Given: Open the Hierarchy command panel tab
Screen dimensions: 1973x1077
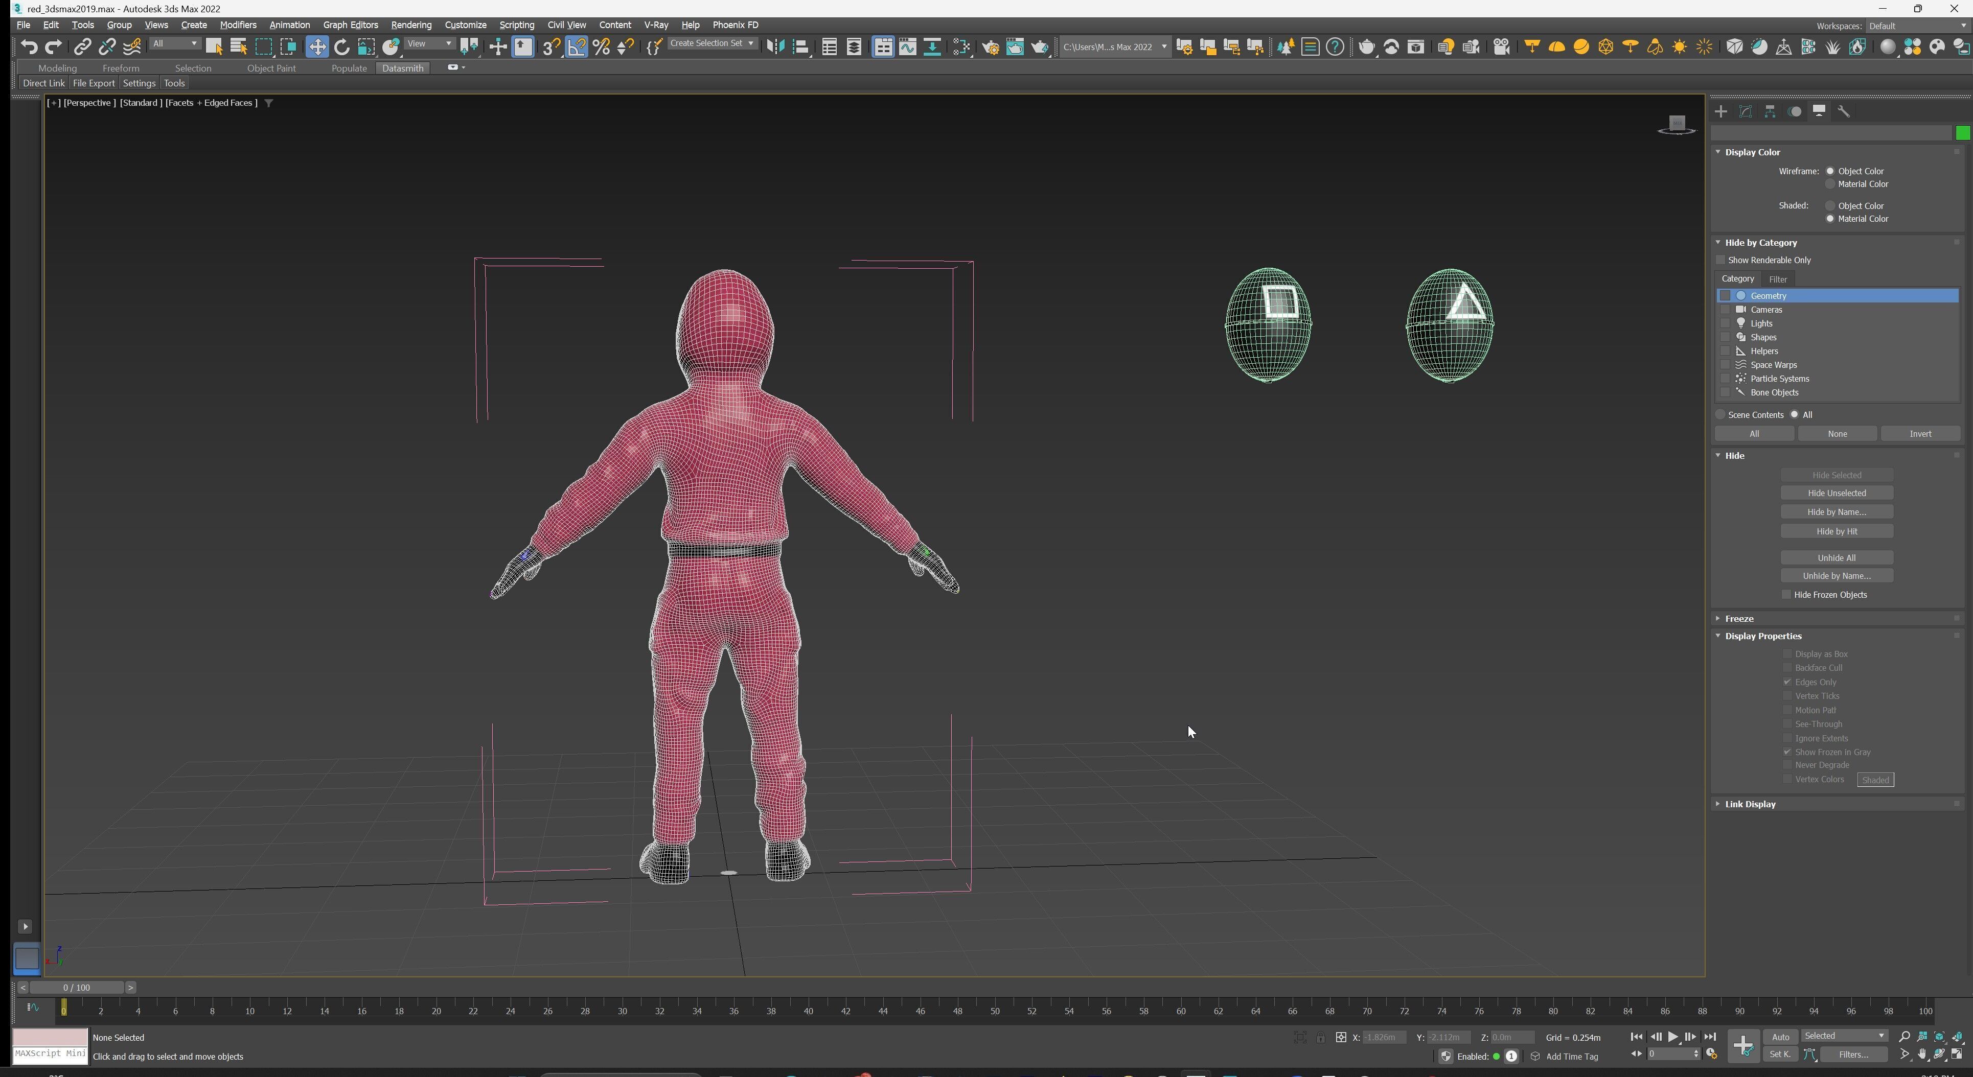Looking at the screenshot, I should [x=1770, y=112].
